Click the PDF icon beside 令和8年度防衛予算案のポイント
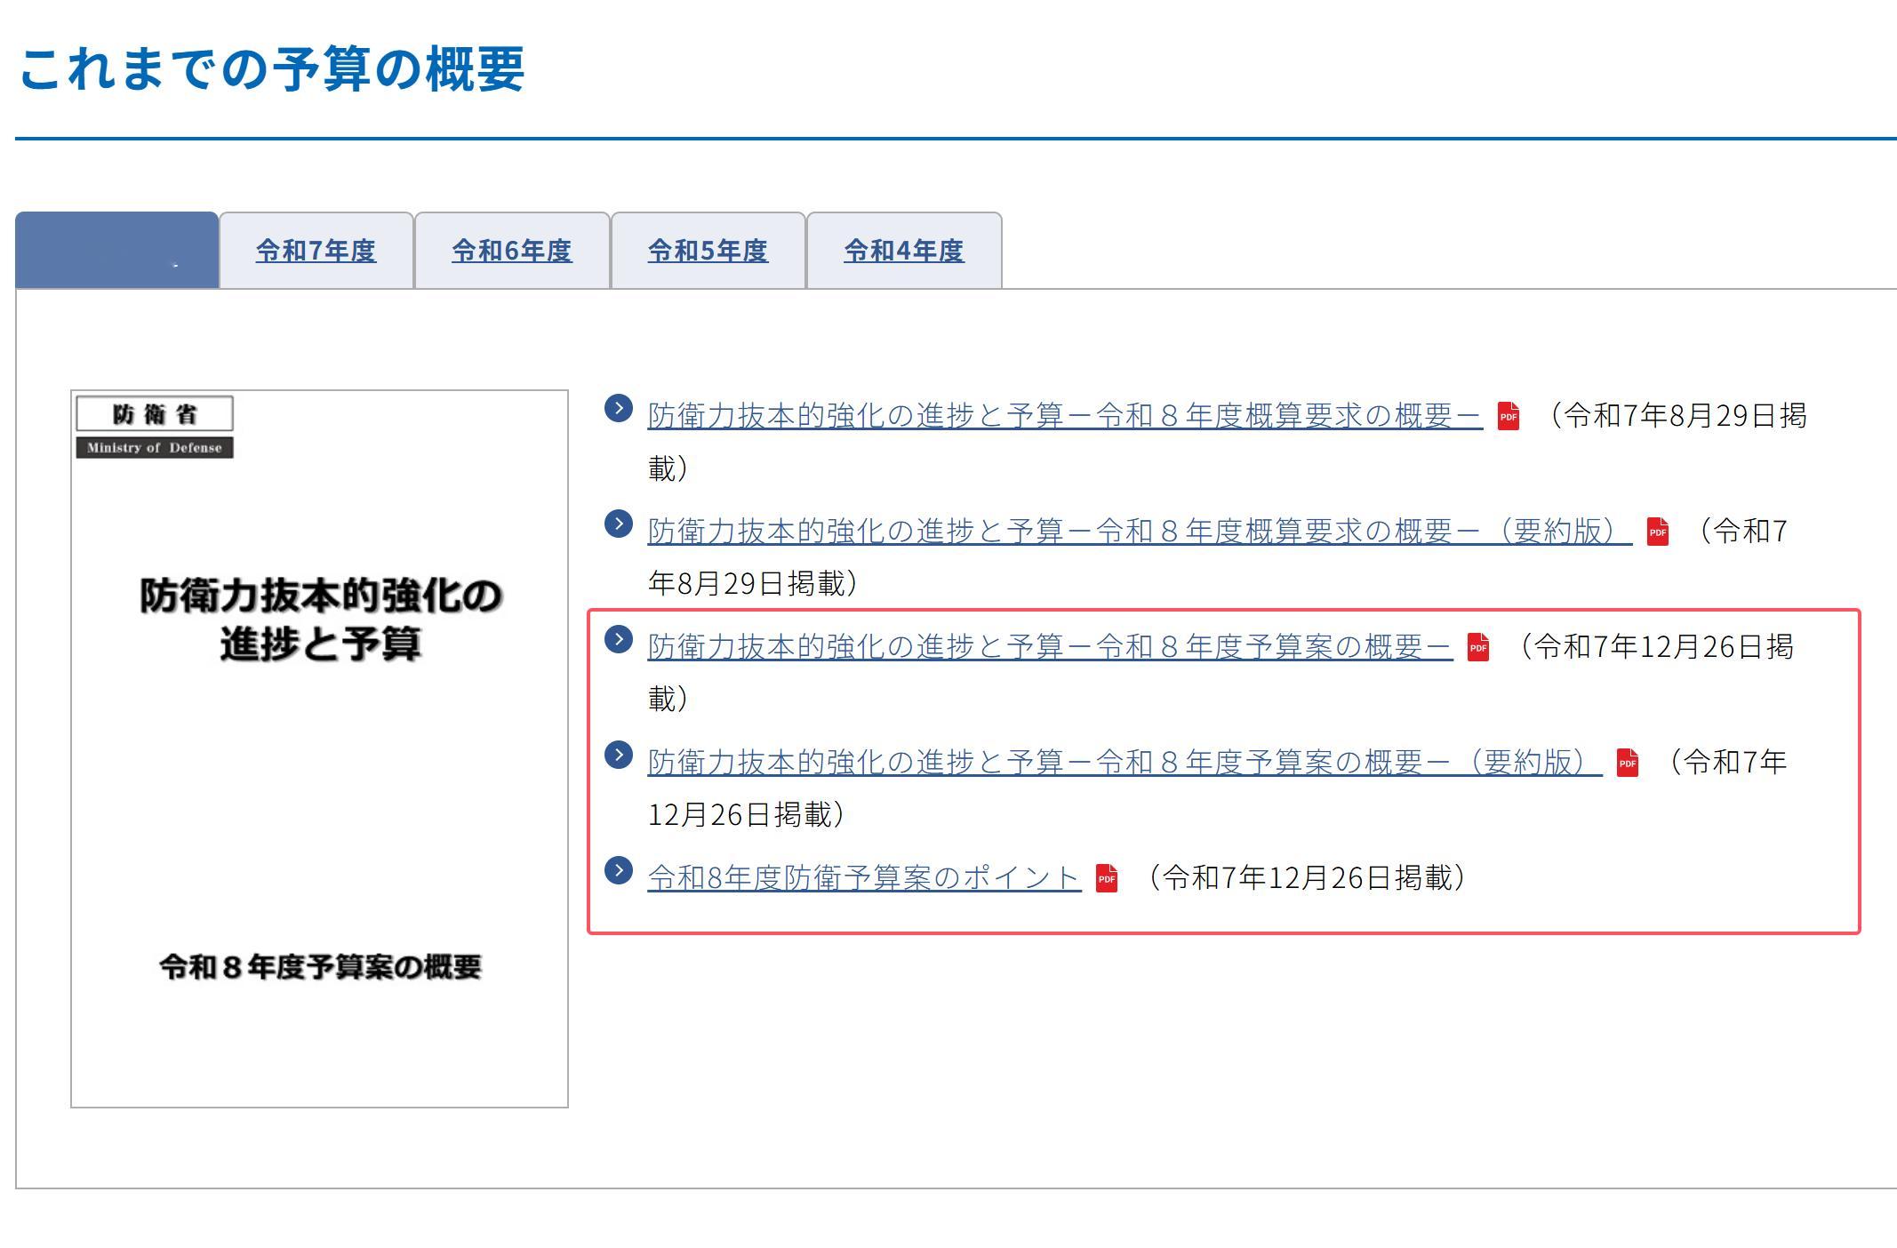 pos(1108,876)
